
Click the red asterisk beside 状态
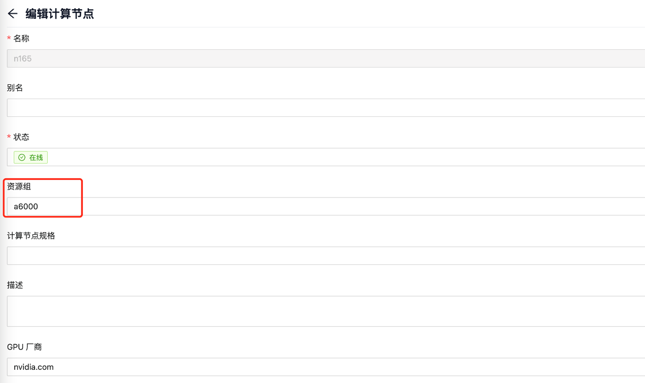[9, 137]
